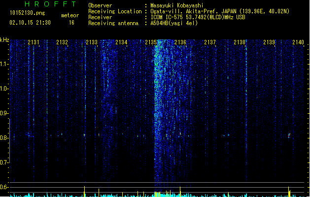Image resolution: width=310 pixels, height=197 pixels.
Task: Click the 0.8 kHz axis label
Action: (4, 138)
